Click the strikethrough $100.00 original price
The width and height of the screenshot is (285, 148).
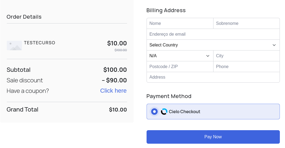[121, 50]
